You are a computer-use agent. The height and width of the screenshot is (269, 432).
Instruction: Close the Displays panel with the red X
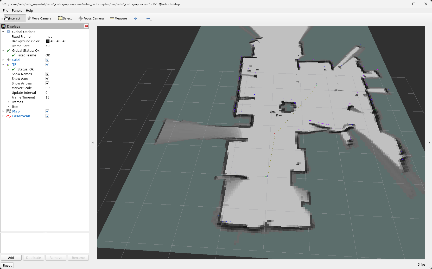tap(86, 26)
